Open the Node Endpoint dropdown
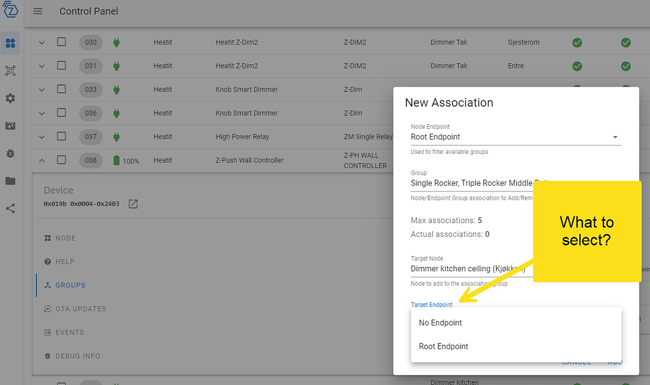This screenshot has width=650, height=385. [515, 136]
